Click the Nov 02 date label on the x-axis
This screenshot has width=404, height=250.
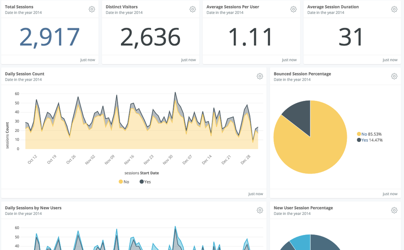(90, 160)
